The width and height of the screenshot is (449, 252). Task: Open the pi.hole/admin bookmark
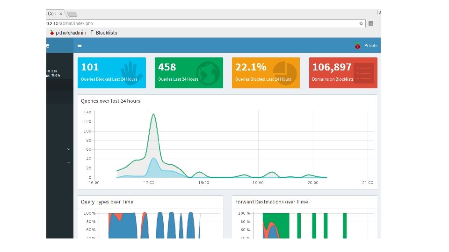tap(68, 33)
